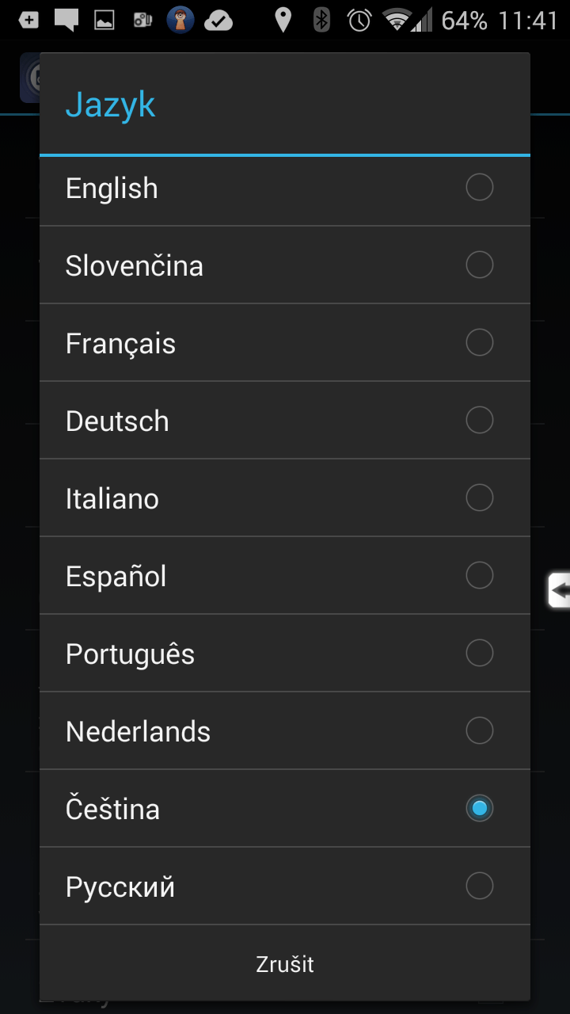
Task: Tap the location pin status icon
Action: [x=283, y=20]
